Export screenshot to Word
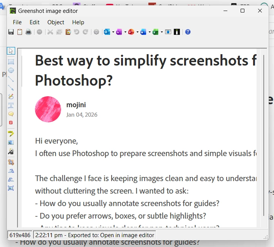Image resolution: width=274 pixels, height=247 pixels. tap(143, 32)
